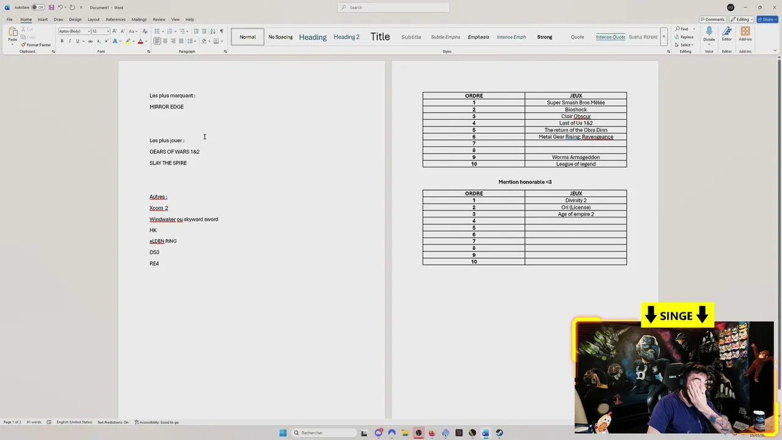Redo the last action
Image resolution: width=782 pixels, height=440 pixels.
(72, 7)
